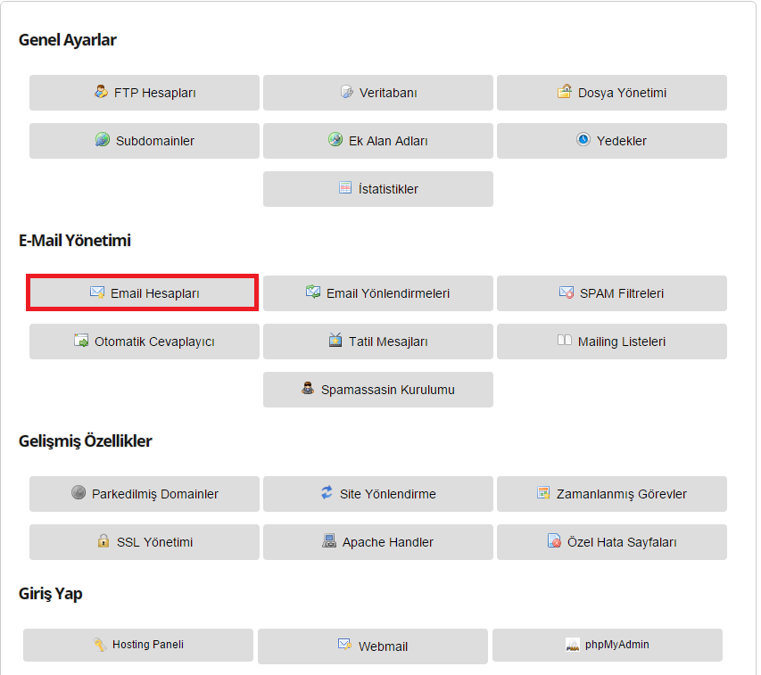Screen dimensions: 761x675
Task: Click the Yedekler clock icon
Action: 583,140
